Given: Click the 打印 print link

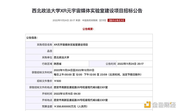Looking at the screenshot, I should (x=103, y=20).
